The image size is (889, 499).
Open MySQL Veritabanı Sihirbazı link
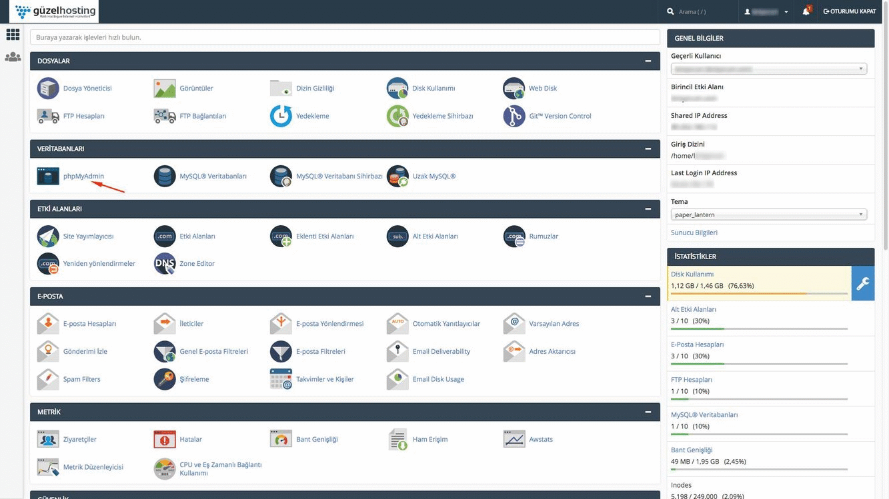[339, 176]
